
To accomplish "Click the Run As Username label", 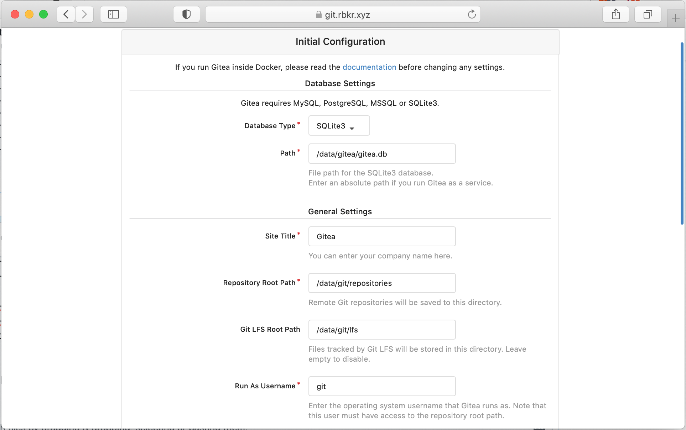I will tap(265, 386).
